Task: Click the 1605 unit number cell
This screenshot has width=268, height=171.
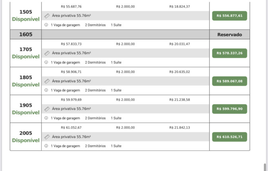Action: pos(26,34)
